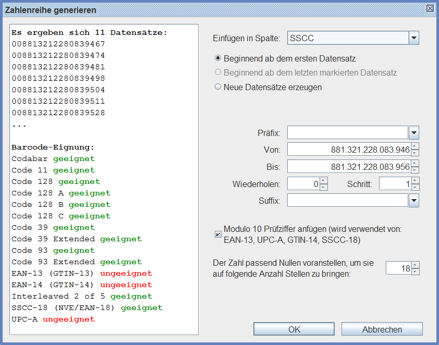The height and width of the screenshot is (345, 439).
Task: Click the leading zeros digit count field
Action: [399, 268]
